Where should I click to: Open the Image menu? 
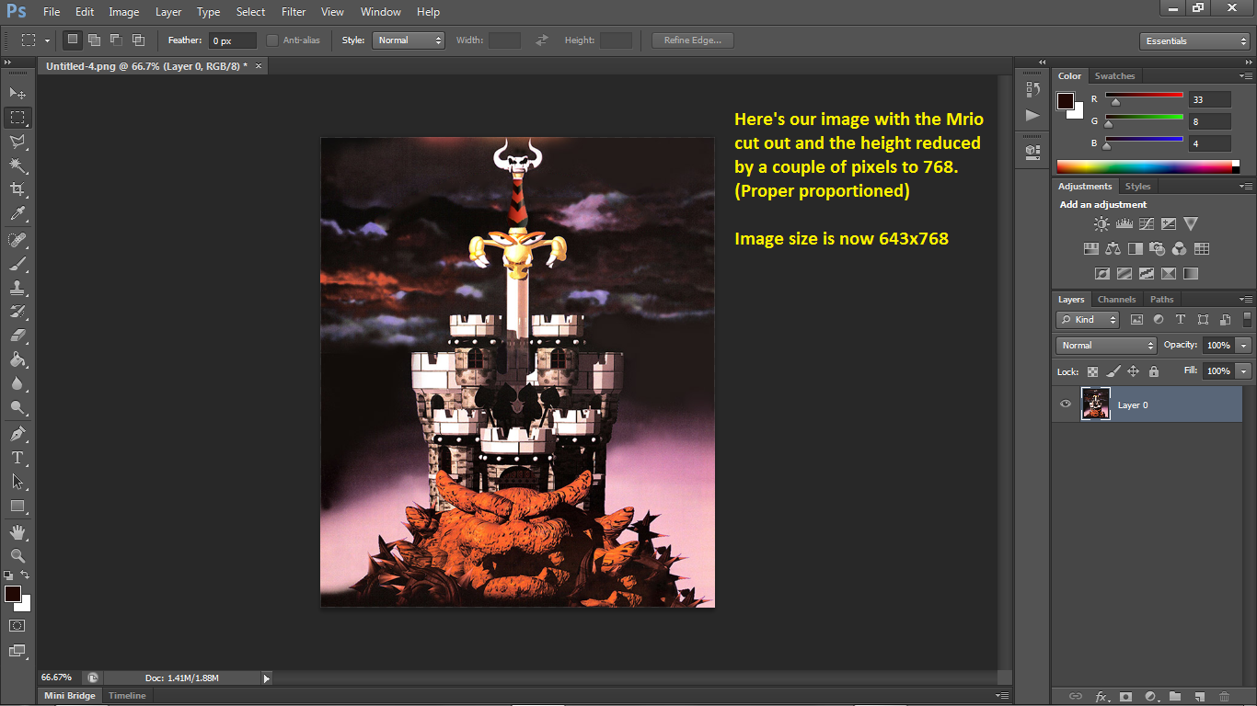124,12
